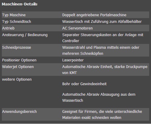Viewport: 151px width, 124px height.
Task: Click the Geeignet für Firmen text
Action: pos(102,115)
